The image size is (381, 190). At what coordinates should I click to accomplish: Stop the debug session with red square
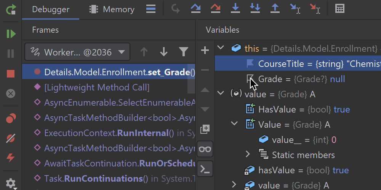pyautogui.click(x=11, y=74)
